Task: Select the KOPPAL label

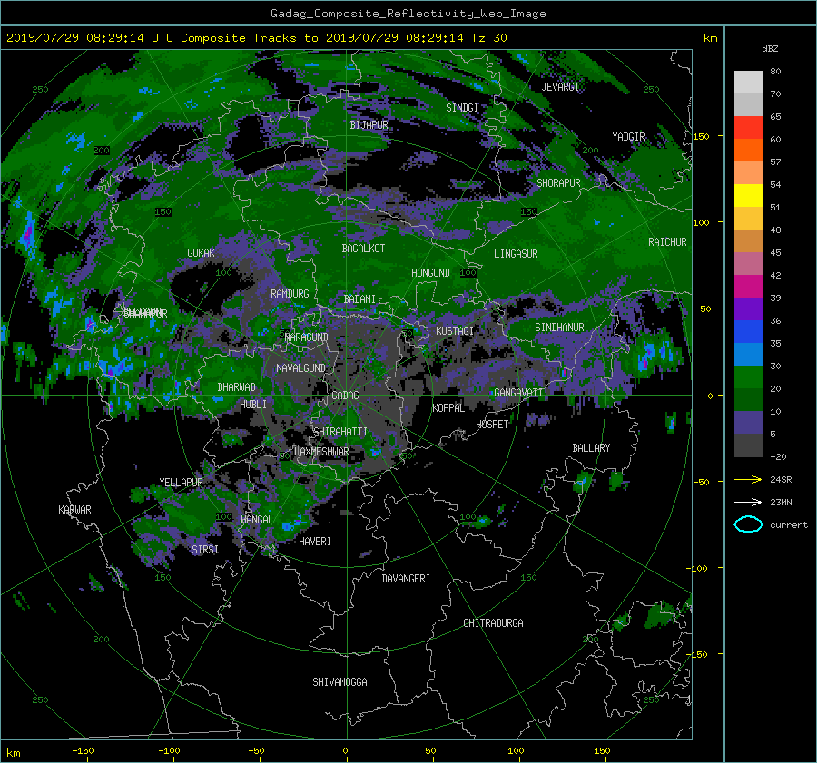Action: point(448,408)
